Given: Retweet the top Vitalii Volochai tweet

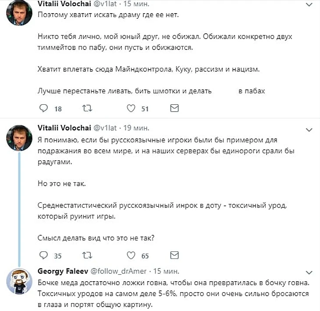Looking at the screenshot, I should pos(87,108).
